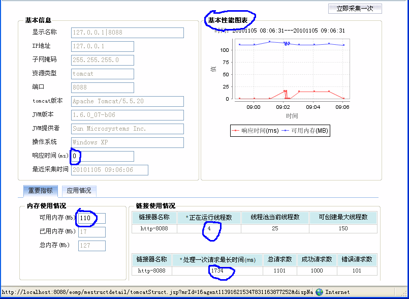Click the 子网掩码 field
Screen dimensions: 409x299
tap(103, 60)
